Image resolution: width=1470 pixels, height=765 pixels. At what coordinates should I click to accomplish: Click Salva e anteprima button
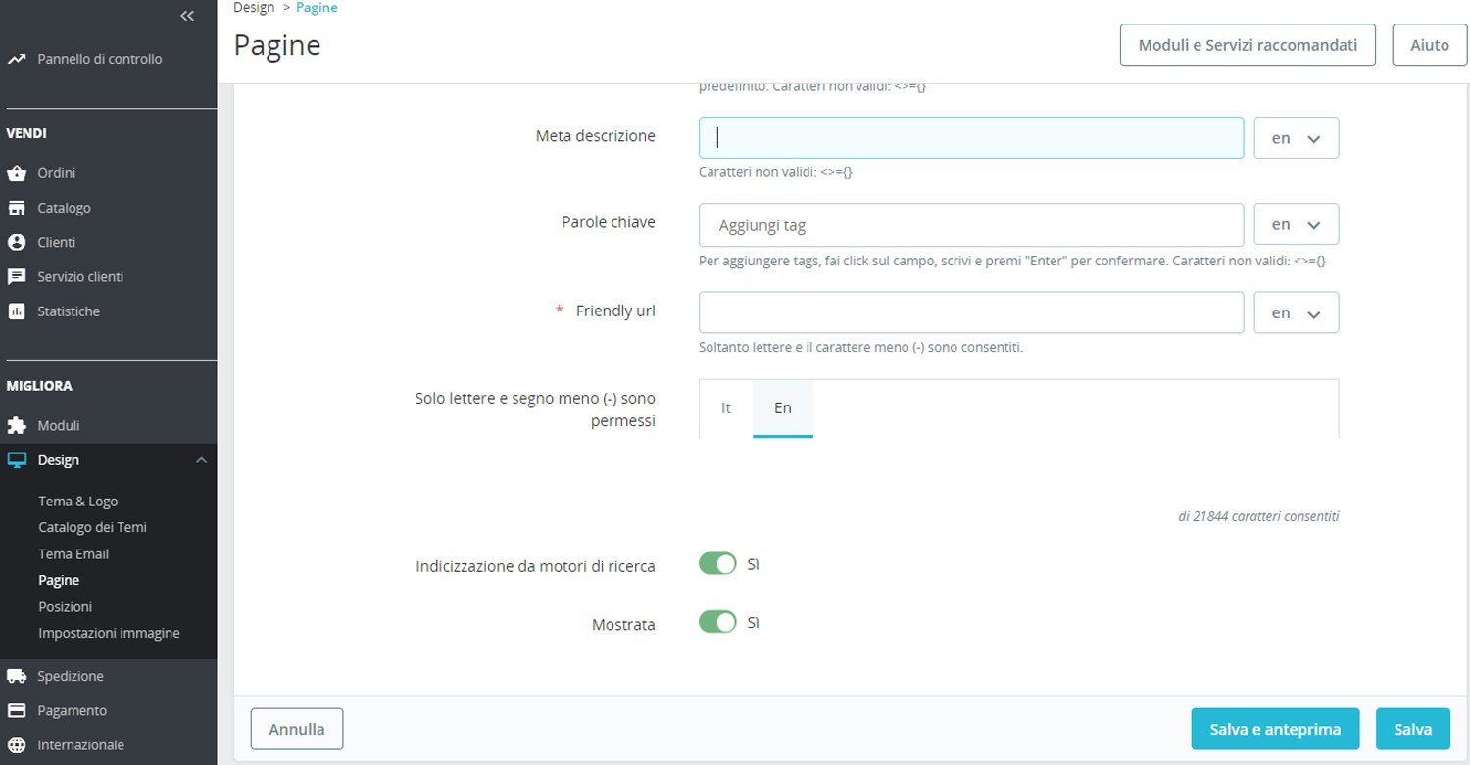[x=1275, y=729]
